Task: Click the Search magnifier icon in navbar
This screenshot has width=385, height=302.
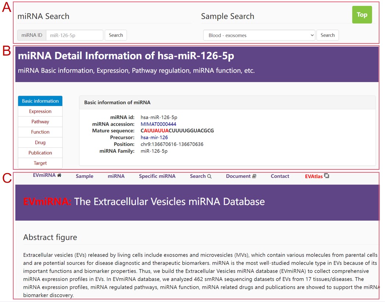Action: tap(209, 176)
